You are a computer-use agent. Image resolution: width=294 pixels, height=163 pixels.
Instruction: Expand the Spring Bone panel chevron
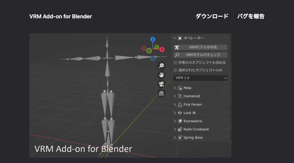(x=175, y=138)
